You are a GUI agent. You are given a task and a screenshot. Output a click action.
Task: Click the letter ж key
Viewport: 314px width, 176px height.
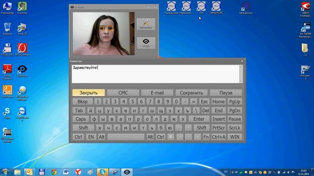174,119
